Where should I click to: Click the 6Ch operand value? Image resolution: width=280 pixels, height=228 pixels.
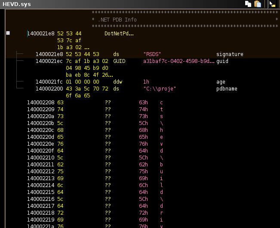click(143, 185)
